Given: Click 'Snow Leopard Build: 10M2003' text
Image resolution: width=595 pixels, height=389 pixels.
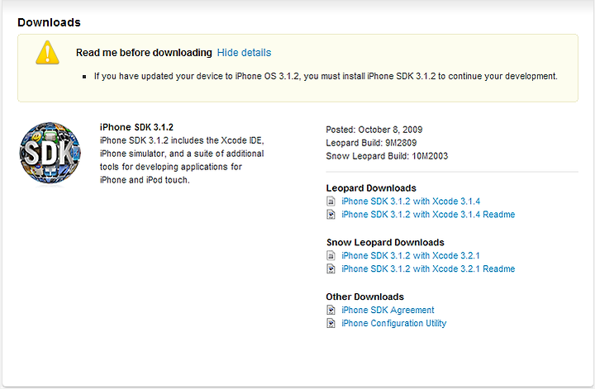Looking at the screenshot, I should click(x=387, y=156).
